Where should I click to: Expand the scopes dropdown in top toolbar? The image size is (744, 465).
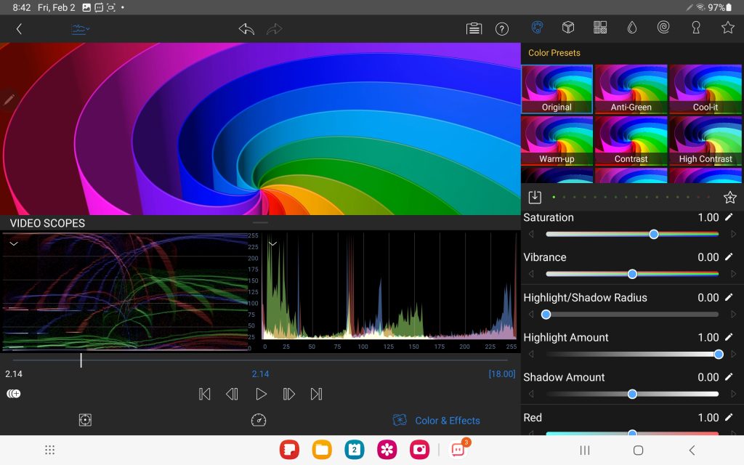pos(80,29)
